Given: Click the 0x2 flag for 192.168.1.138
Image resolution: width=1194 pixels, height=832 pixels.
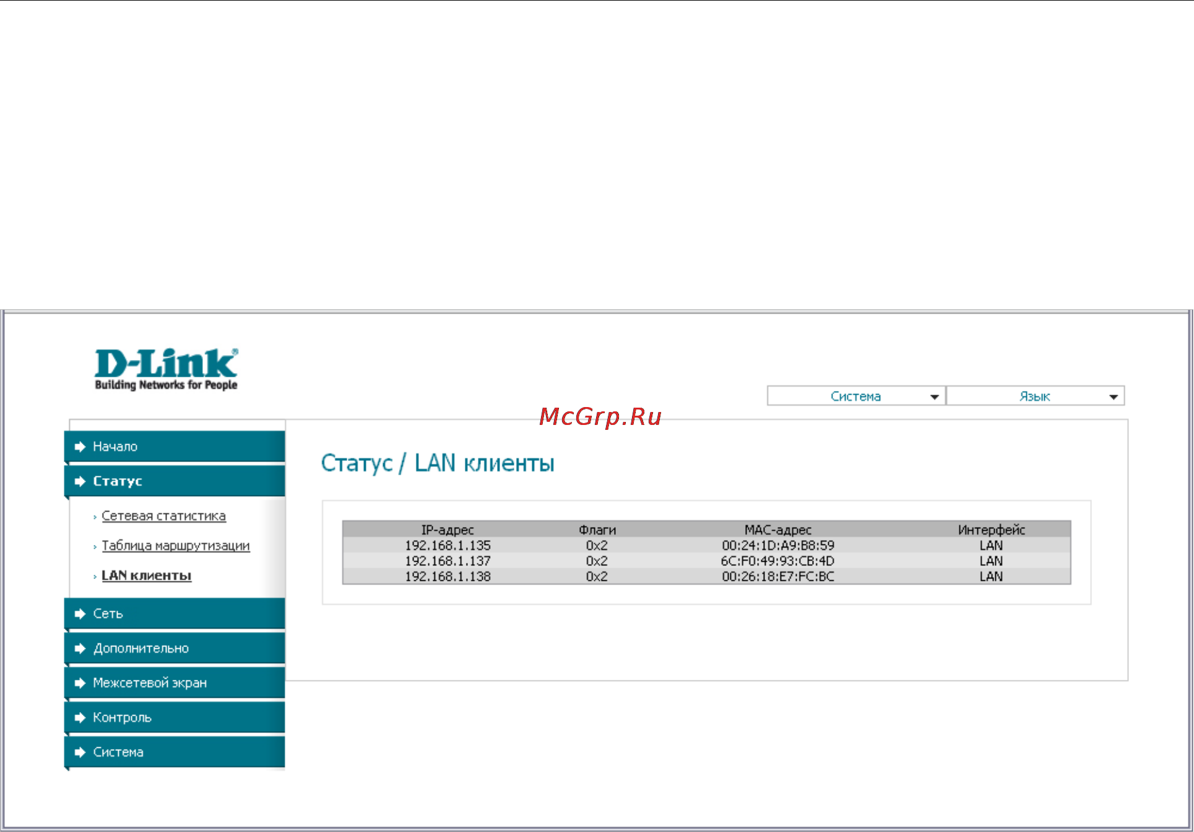Looking at the screenshot, I should (597, 577).
